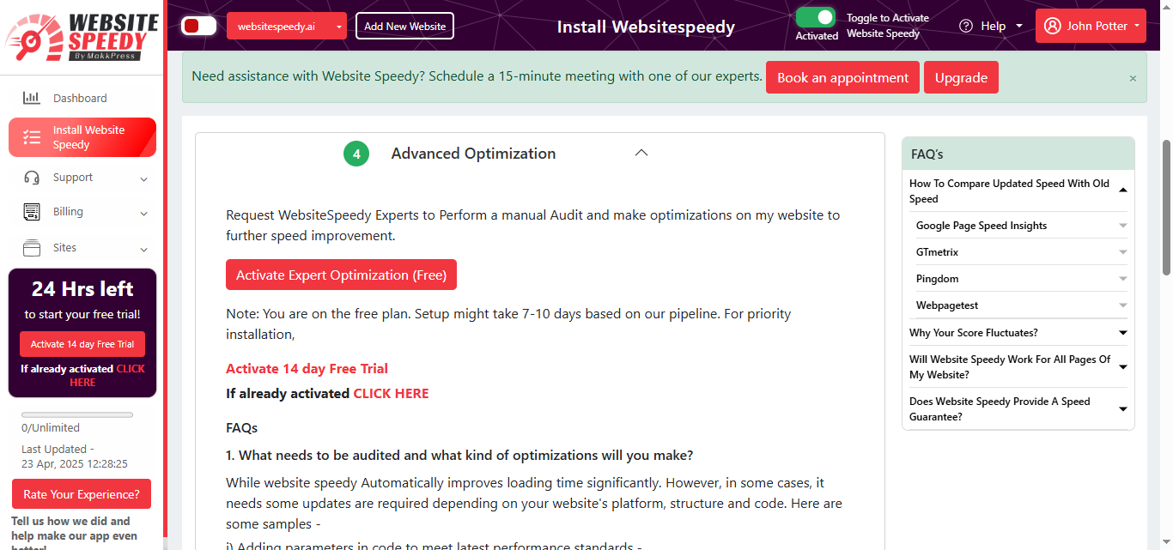
Task: Toggle the red switch beside site selector
Action: pos(198,26)
